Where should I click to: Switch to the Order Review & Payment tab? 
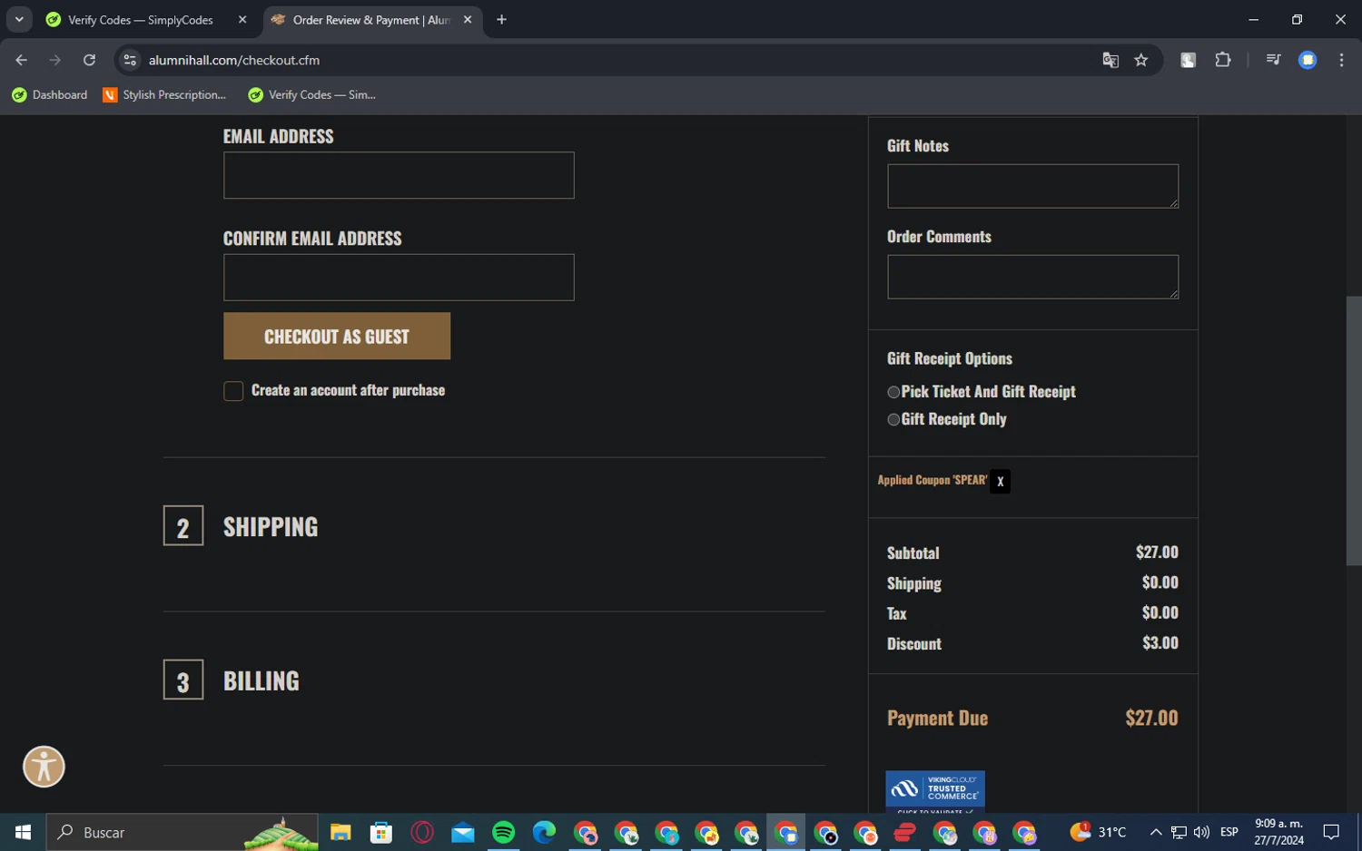371,19
